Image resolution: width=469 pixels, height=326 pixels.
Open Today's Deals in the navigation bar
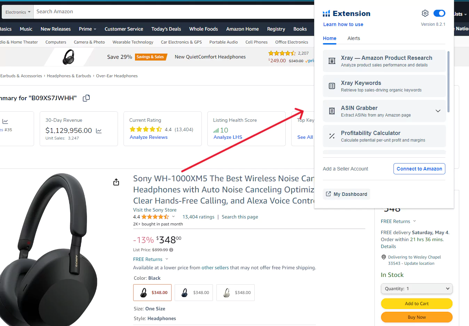click(166, 29)
